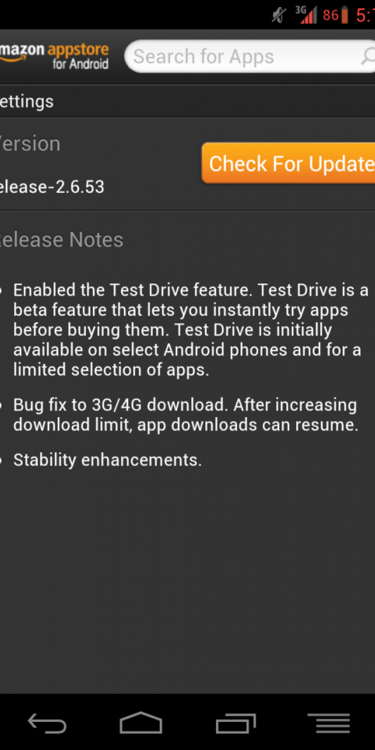Tap the Stability enhancements note
375x750 pixels.
click(x=107, y=460)
